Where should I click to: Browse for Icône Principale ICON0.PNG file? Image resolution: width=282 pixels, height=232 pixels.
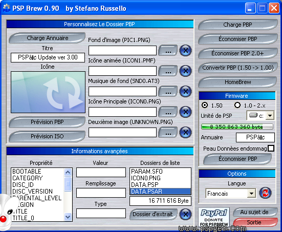[x=168, y=112]
